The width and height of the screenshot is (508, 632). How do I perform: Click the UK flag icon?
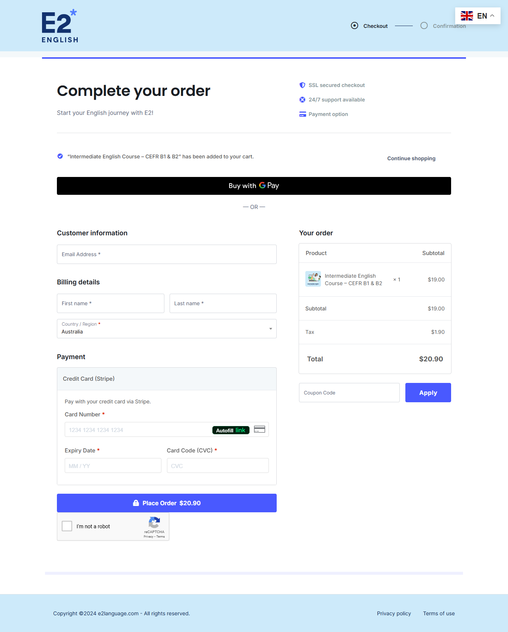click(467, 16)
